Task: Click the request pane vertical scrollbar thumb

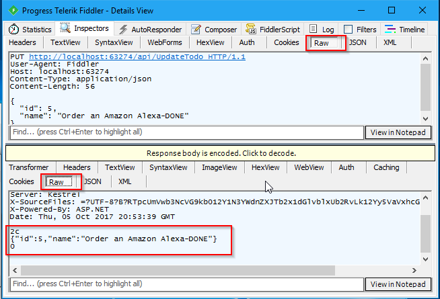Action: coord(425,87)
